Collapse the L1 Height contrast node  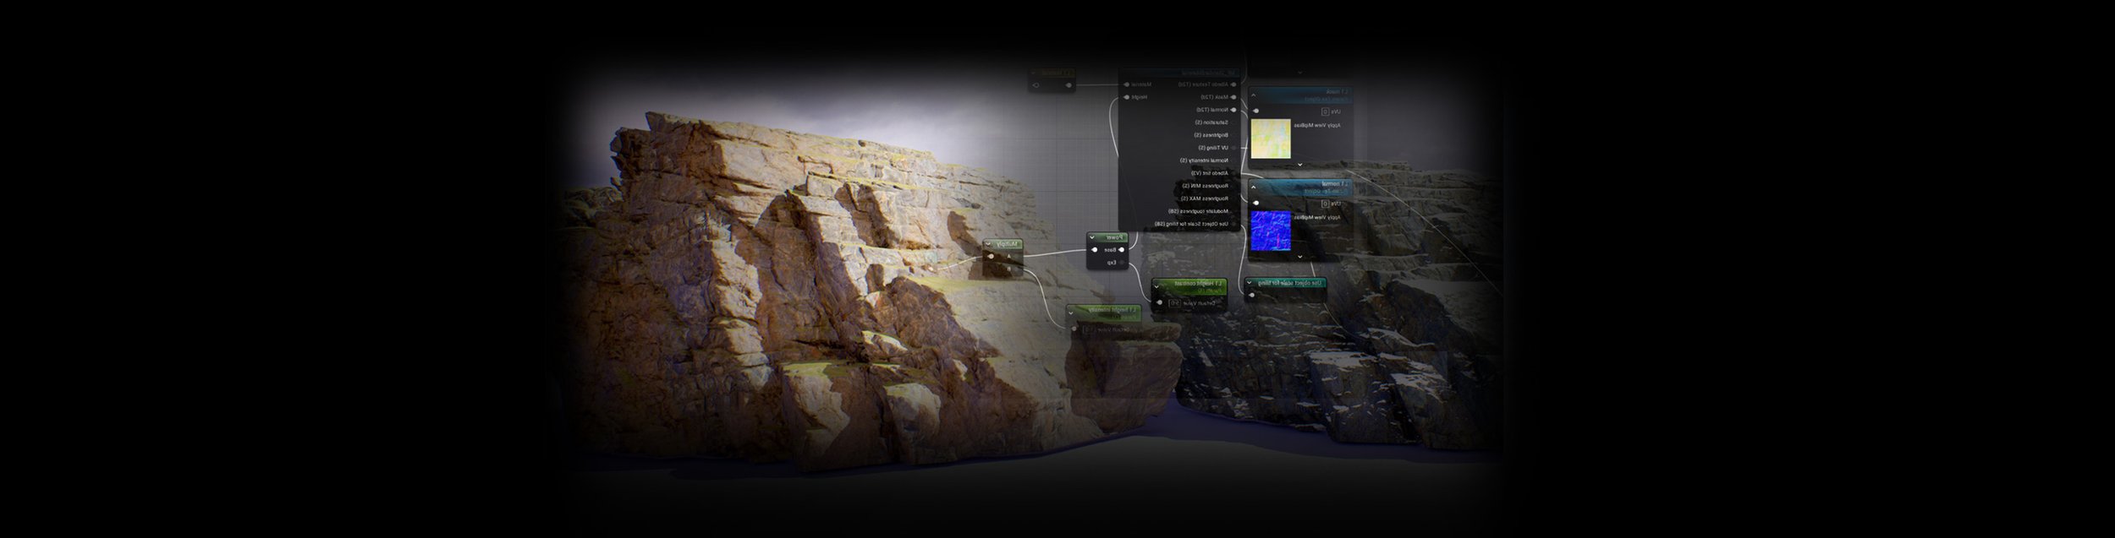point(1156,287)
